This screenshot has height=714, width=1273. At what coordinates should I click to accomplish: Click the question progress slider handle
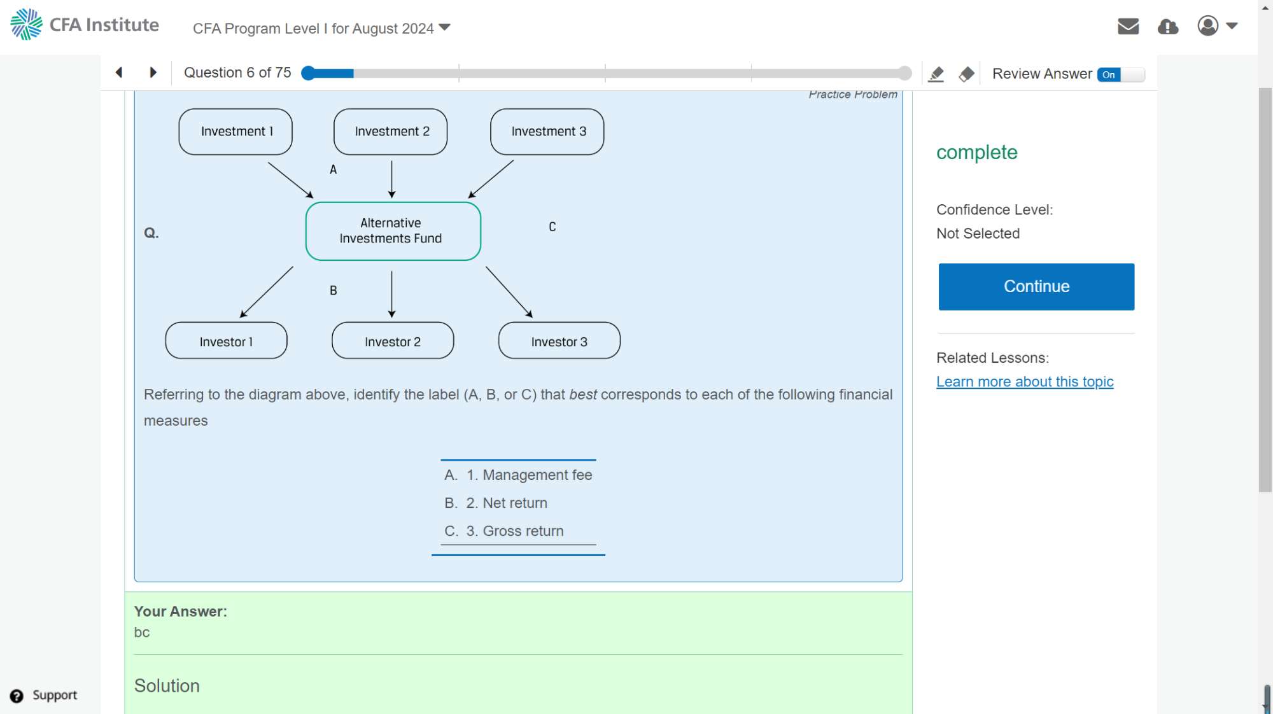tap(308, 73)
